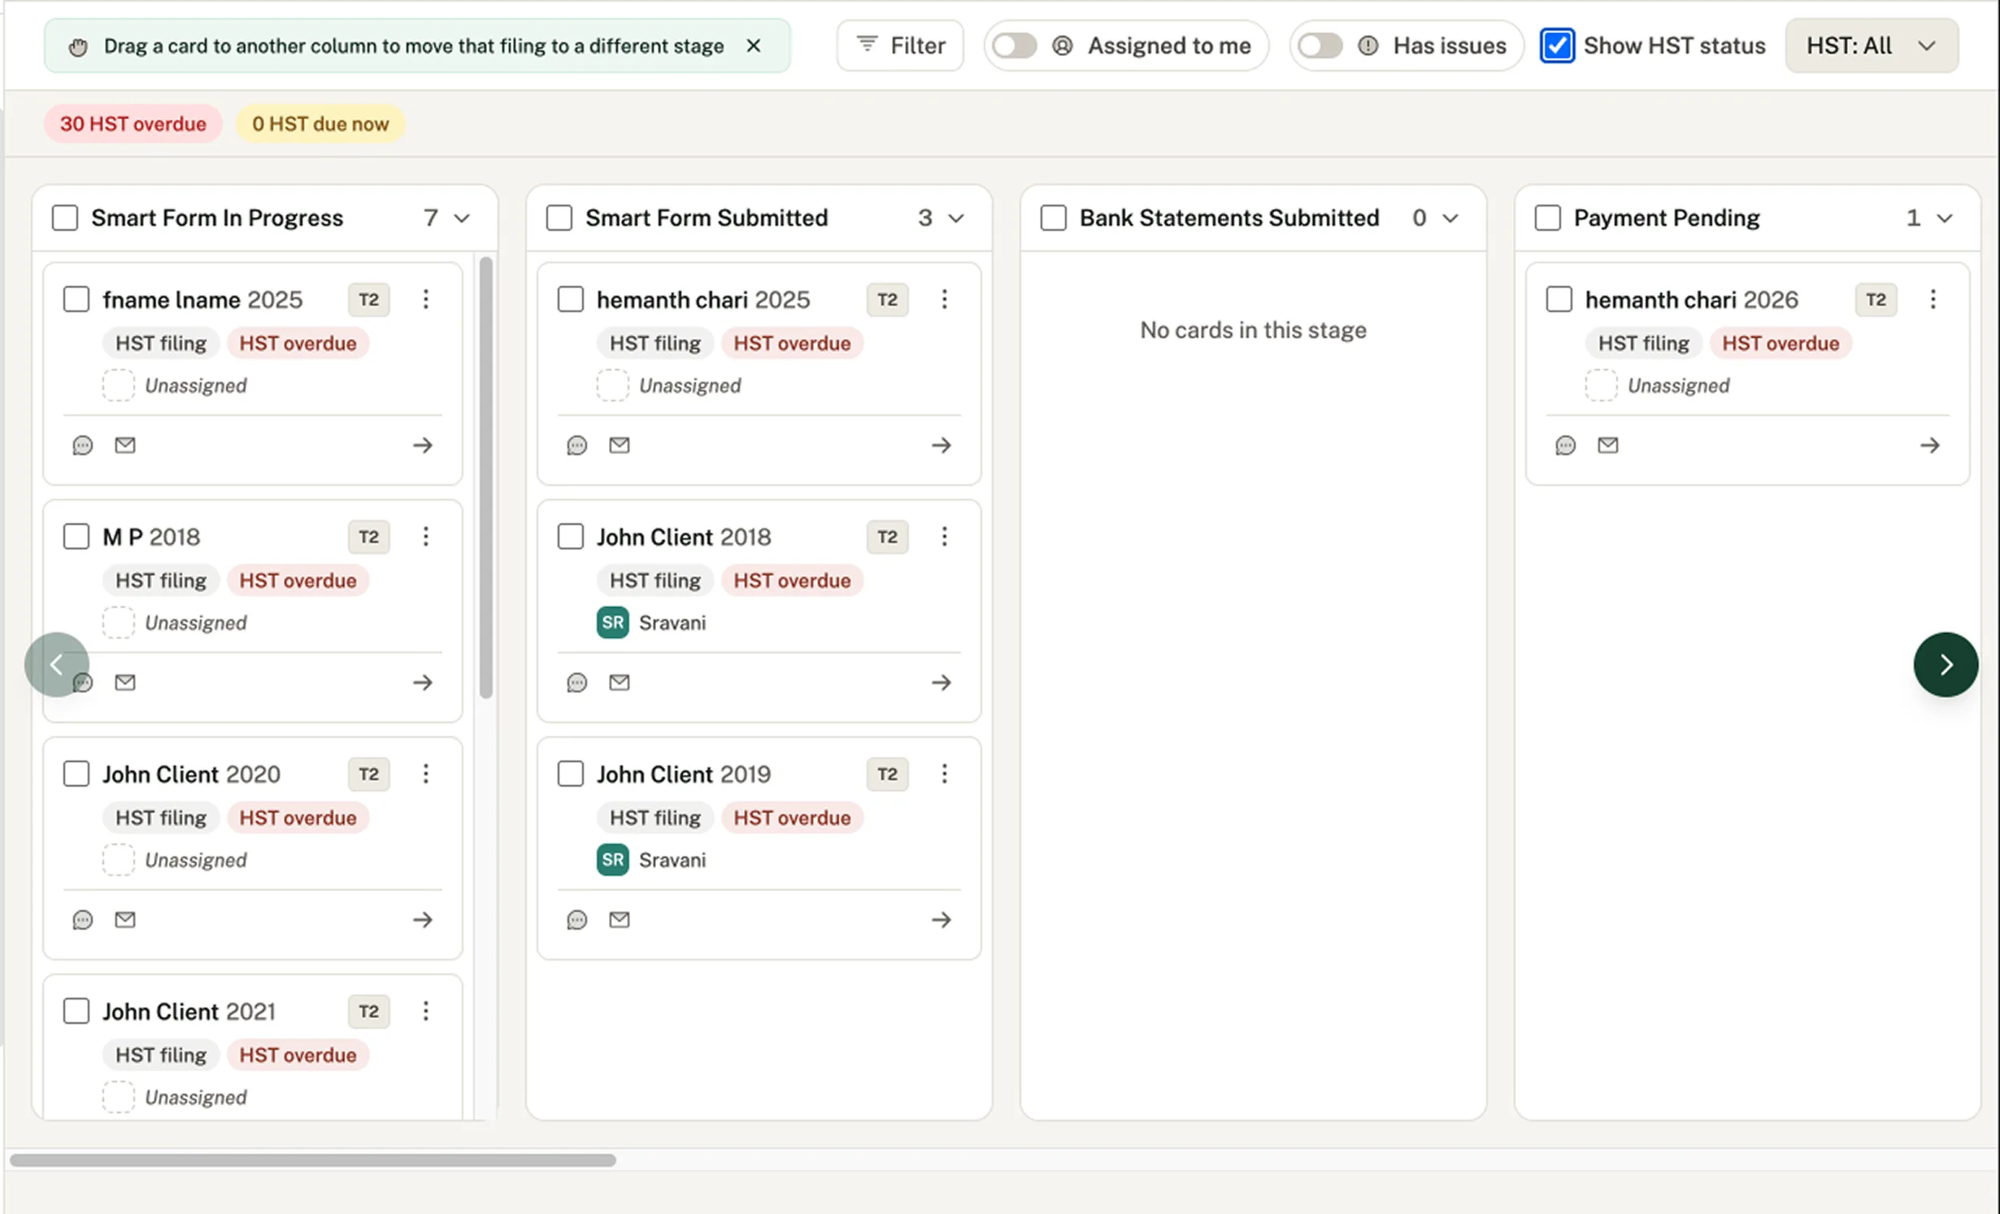Toggle the Assigned to me switch
Screen dimensions: 2000x1214
tap(1014, 46)
